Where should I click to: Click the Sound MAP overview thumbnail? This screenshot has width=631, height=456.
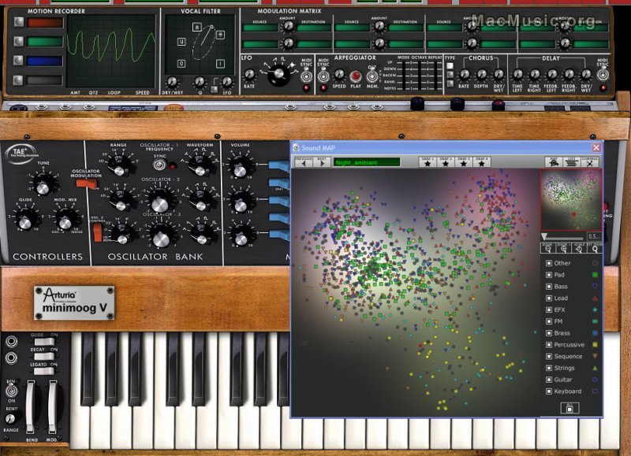571,200
